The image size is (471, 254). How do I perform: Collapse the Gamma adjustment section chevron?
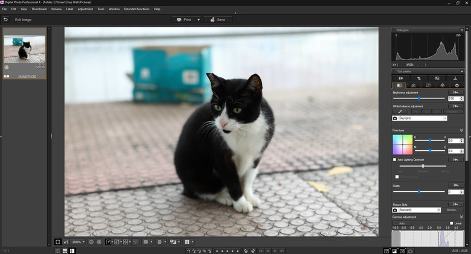[x=461, y=217]
